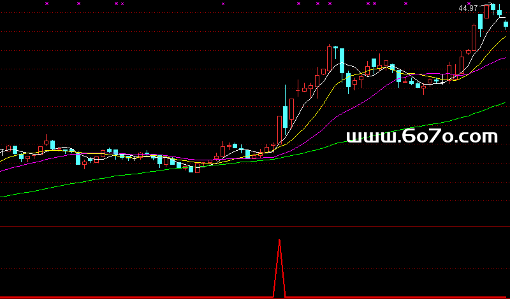Image resolution: width=510 pixels, height=299 pixels.
Task: Click the 44.97 high price label
Action: pyautogui.click(x=468, y=8)
